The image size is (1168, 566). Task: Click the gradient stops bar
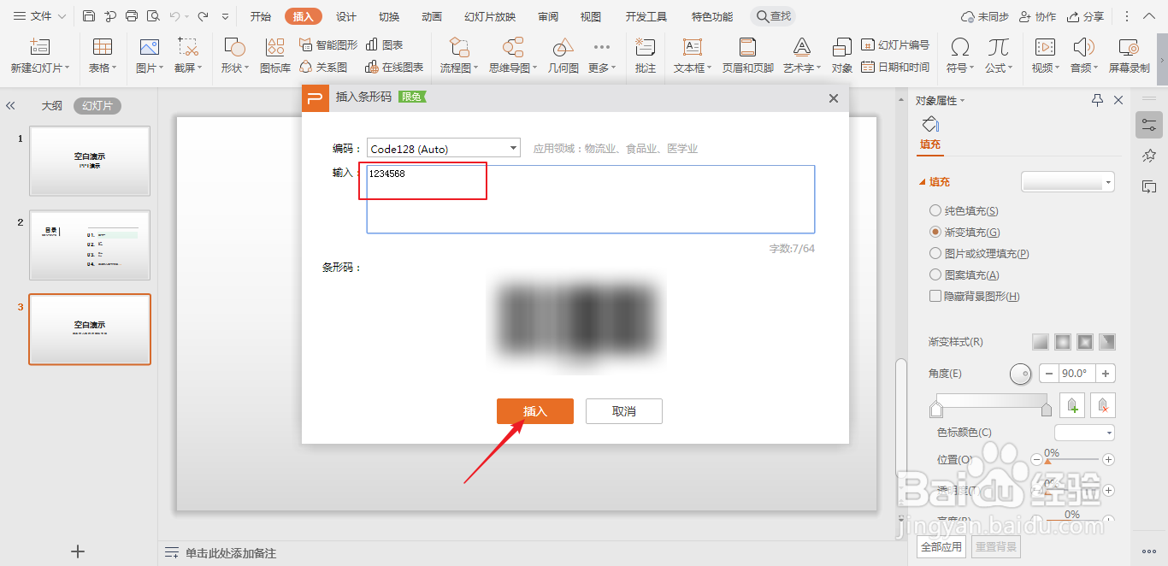pyautogui.click(x=992, y=400)
